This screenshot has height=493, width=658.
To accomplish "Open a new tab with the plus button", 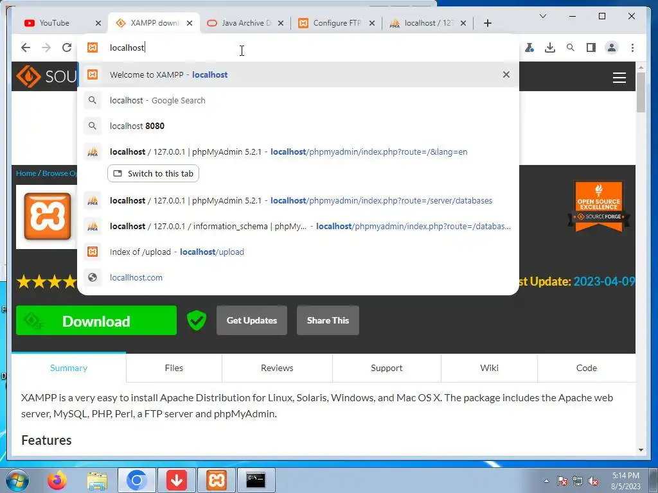I will pos(487,23).
